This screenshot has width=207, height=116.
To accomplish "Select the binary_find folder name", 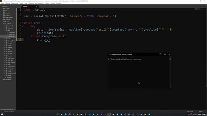I will pos(11,41).
